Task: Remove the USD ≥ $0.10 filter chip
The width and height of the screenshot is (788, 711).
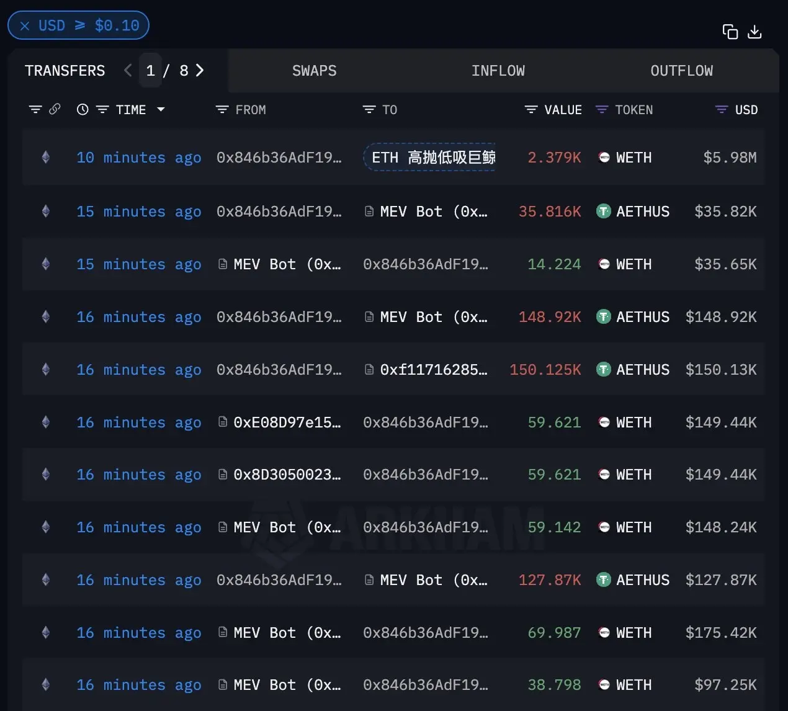Action: pos(25,25)
